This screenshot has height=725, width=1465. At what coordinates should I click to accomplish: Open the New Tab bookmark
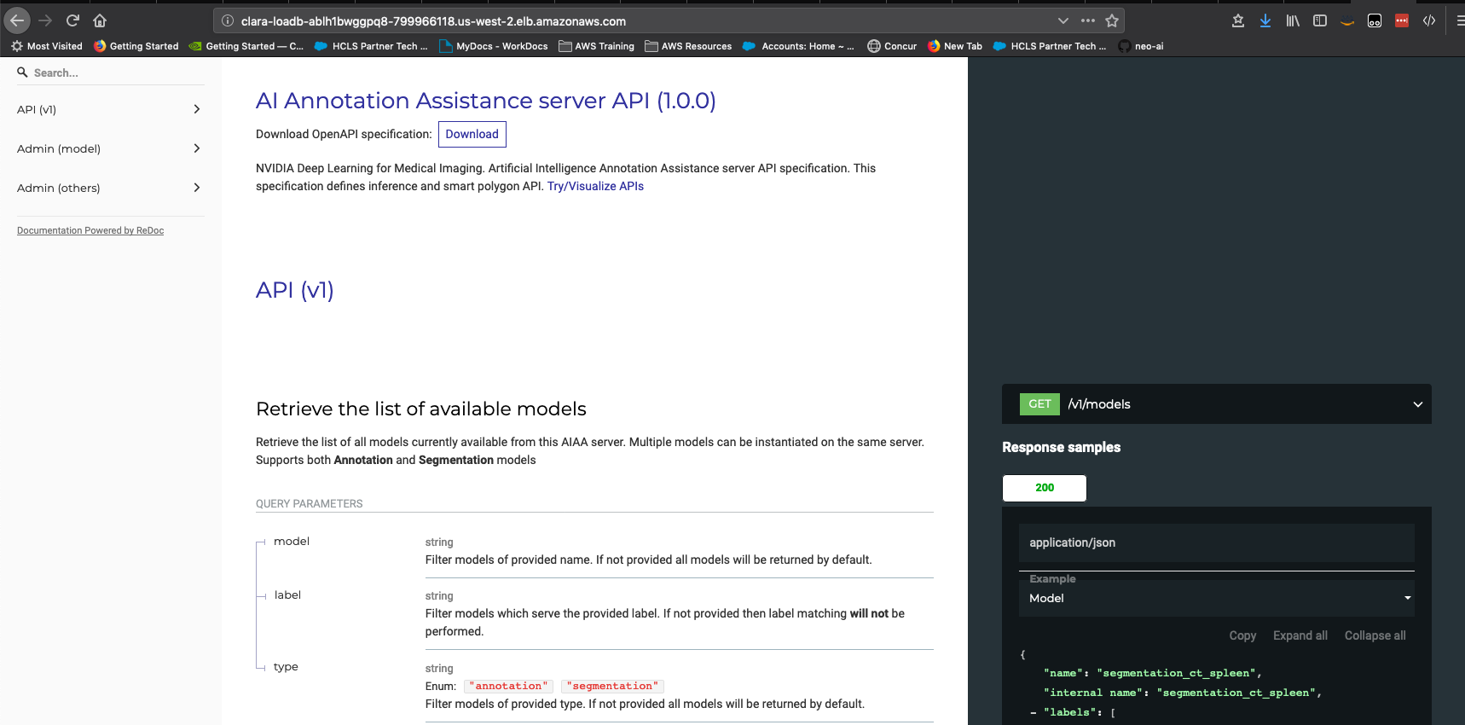click(955, 46)
